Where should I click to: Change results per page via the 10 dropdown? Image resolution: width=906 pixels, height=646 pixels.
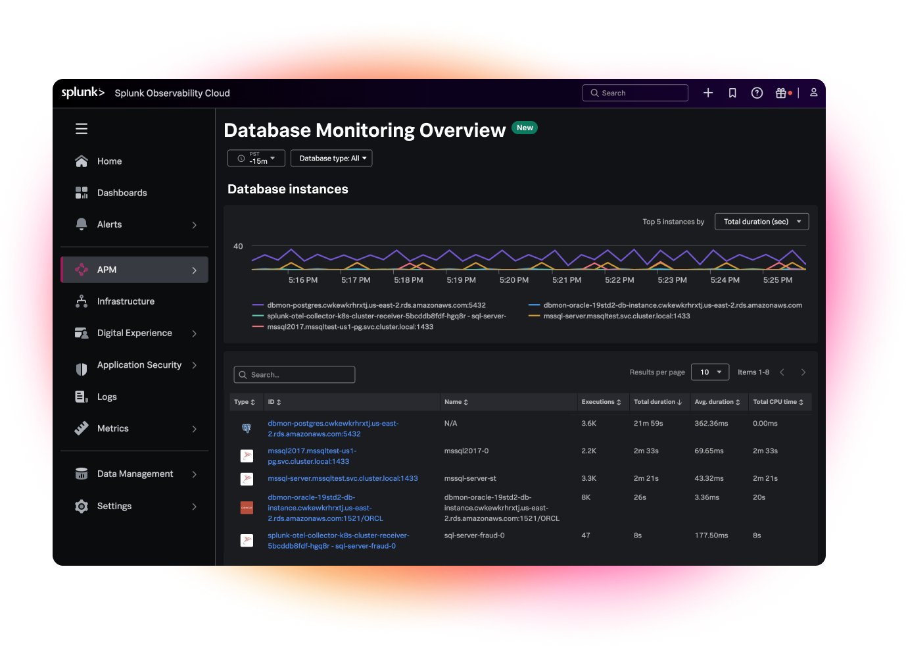pyautogui.click(x=710, y=372)
